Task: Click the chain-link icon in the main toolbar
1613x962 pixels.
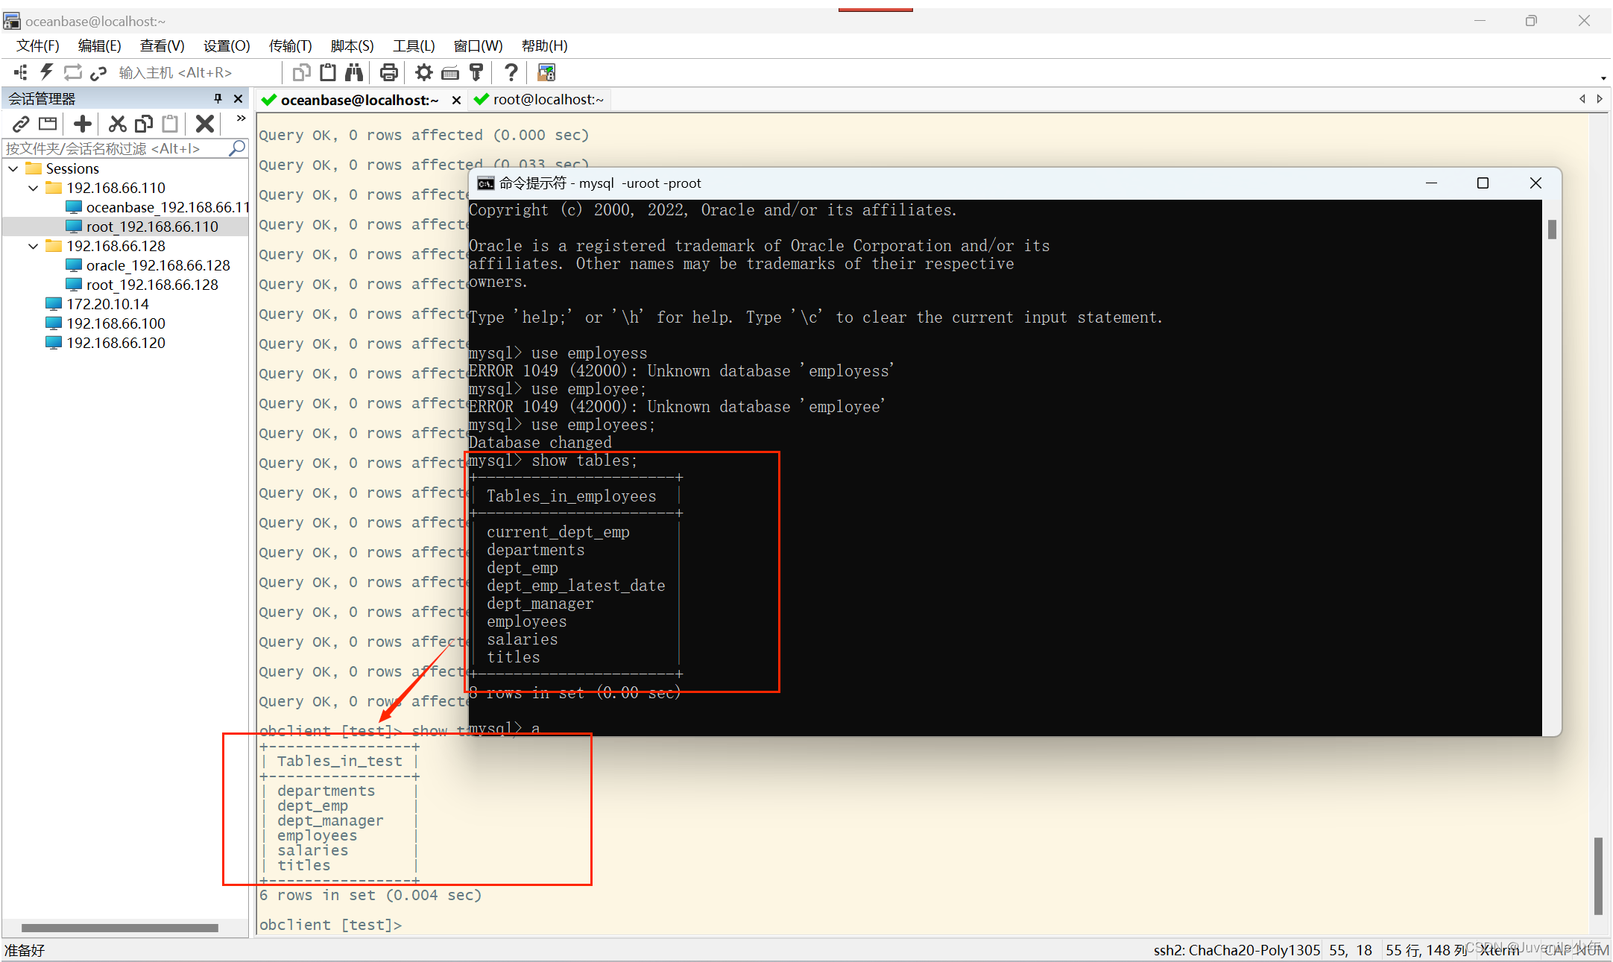Action: coord(98,72)
